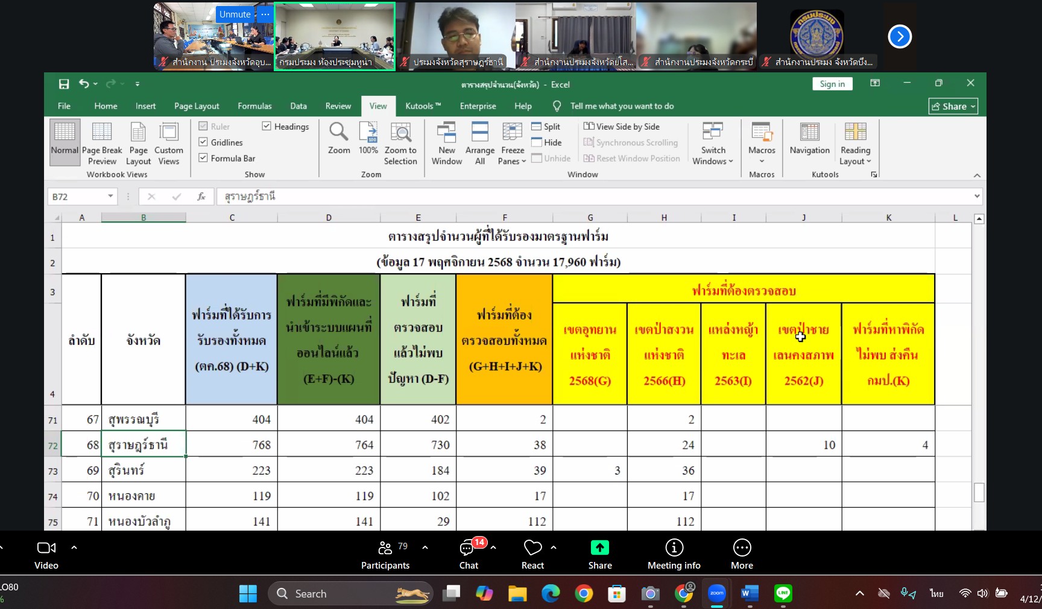Click the formula bar input field

(591, 197)
